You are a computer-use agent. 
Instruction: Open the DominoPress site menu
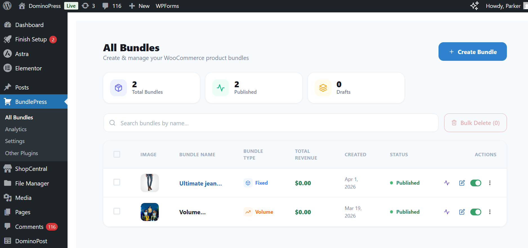point(40,6)
